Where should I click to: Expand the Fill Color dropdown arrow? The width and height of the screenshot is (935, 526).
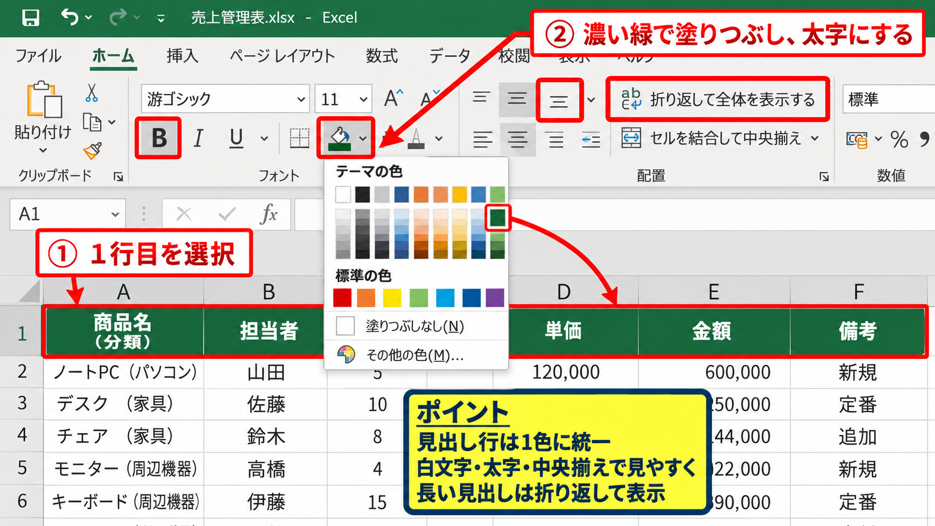pyautogui.click(x=363, y=139)
